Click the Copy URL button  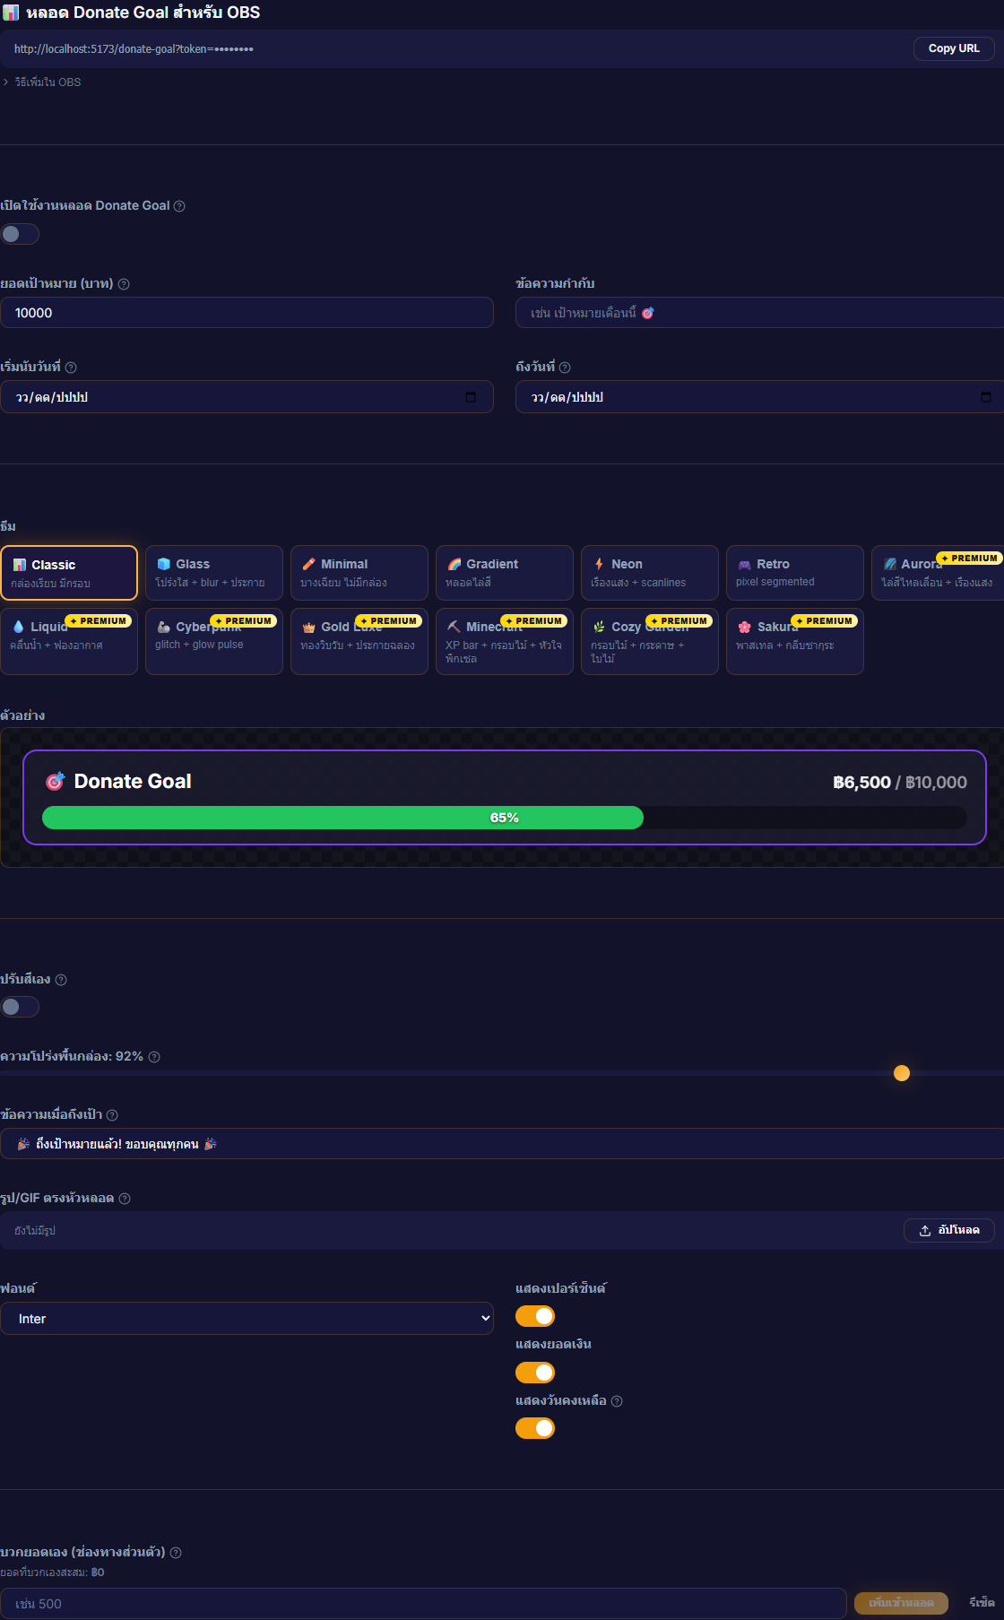[x=954, y=48]
